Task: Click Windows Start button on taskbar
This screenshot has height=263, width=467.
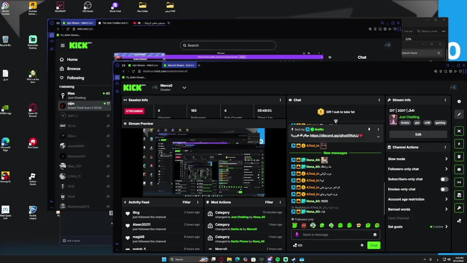Action: point(164,259)
